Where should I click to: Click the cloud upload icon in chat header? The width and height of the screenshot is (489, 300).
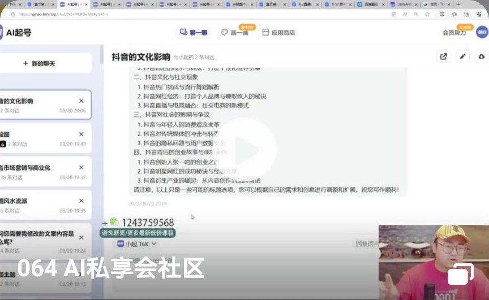pyautogui.click(x=481, y=56)
